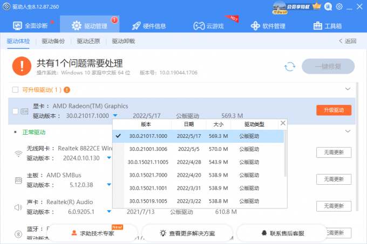Select 驱动备份 sub-tab
Image resolution: width=367 pixels, height=244 pixels.
pos(53,41)
